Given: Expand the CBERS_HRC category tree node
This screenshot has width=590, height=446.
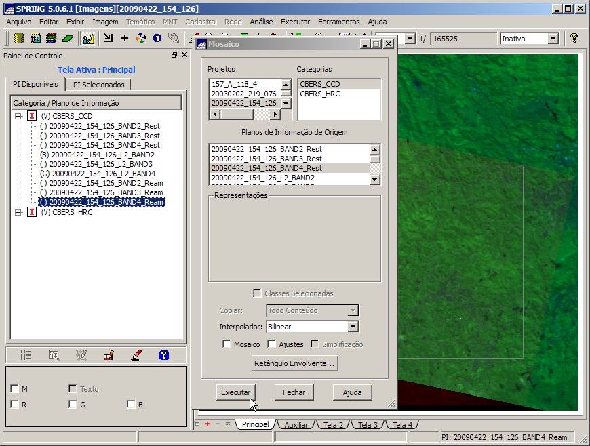Looking at the screenshot, I should click(x=18, y=212).
